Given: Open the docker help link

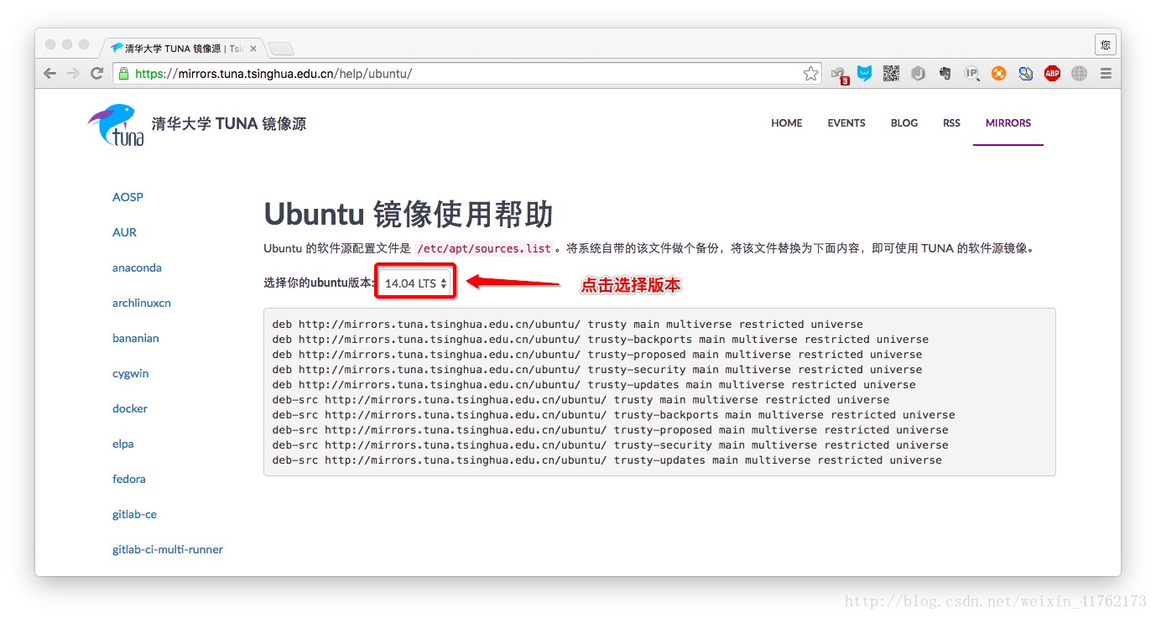Looking at the screenshot, I should tap(130, 408).
